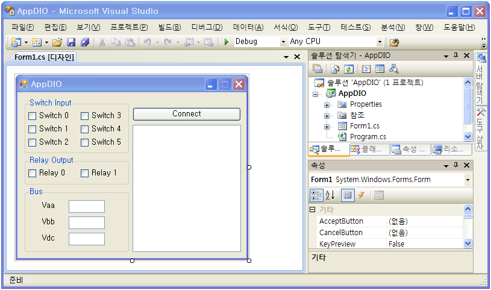Check the Relay 0 checkbox
Viewport: 491px width, 290px height.
pos(33,174)
